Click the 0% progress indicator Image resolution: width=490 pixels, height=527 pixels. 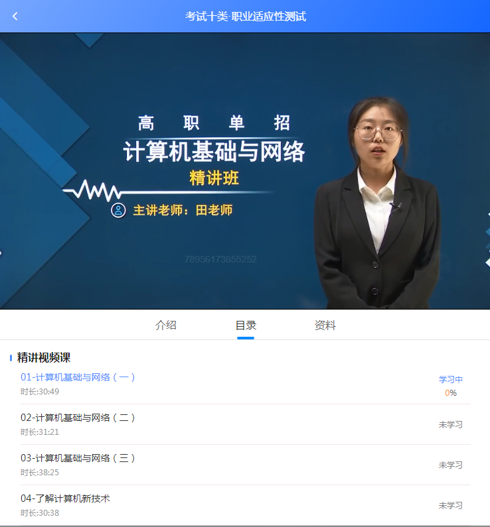[x=450, y=393]
